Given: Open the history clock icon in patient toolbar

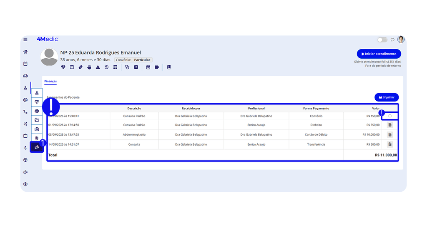Looking at the screenshot, I should (106, 67).
